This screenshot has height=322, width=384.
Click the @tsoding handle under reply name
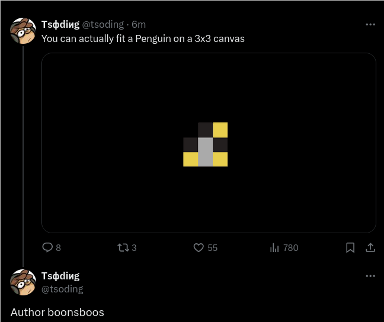pyautogui.click(x=62, y=289)
